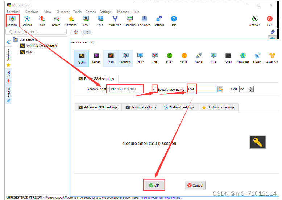Viewport: 282px width, 200px height.
Task: Select the Telnet session type
Action: (96, 58)
